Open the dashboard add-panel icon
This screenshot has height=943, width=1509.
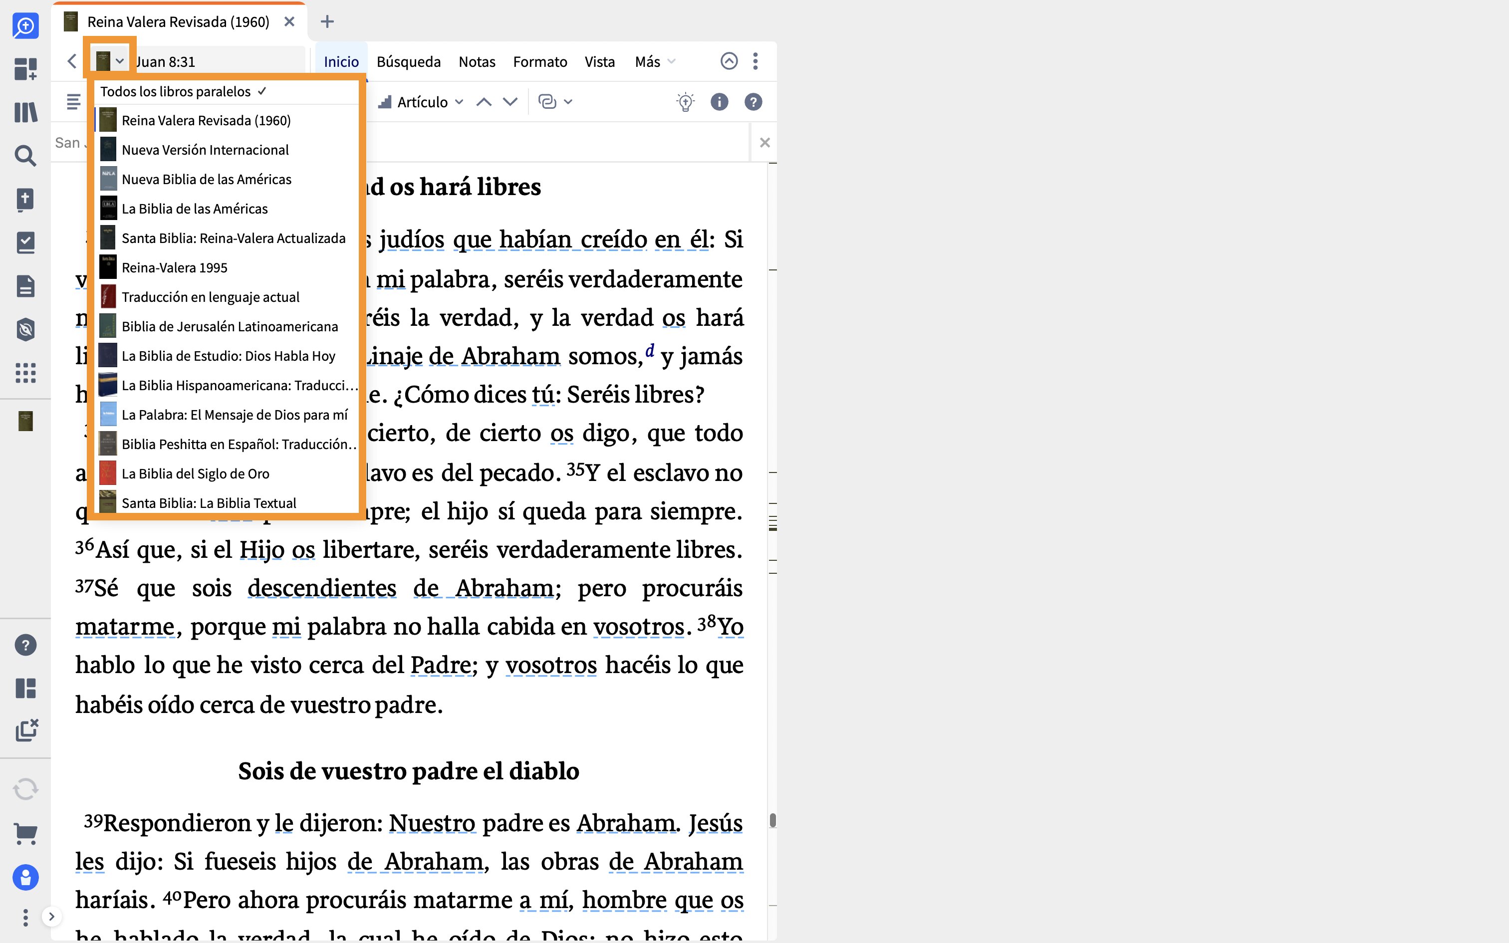click(x=25, y=69)
